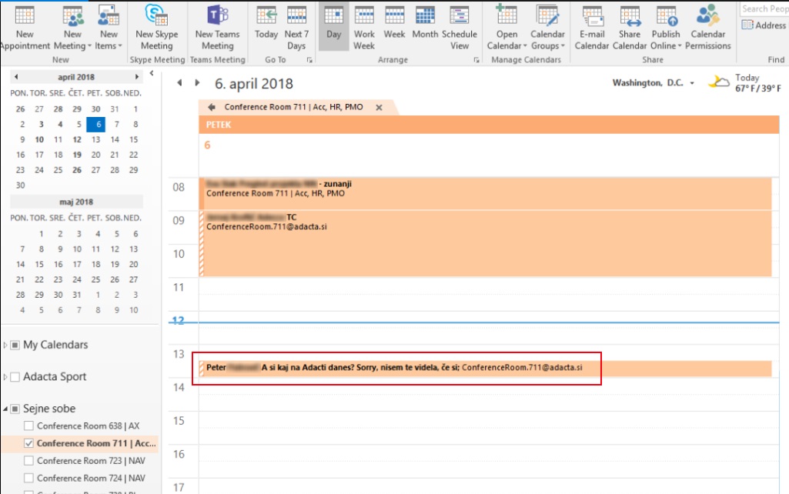Click in the Search People field
This screenshot has height=494, width=789.
(x=764, y=9)
